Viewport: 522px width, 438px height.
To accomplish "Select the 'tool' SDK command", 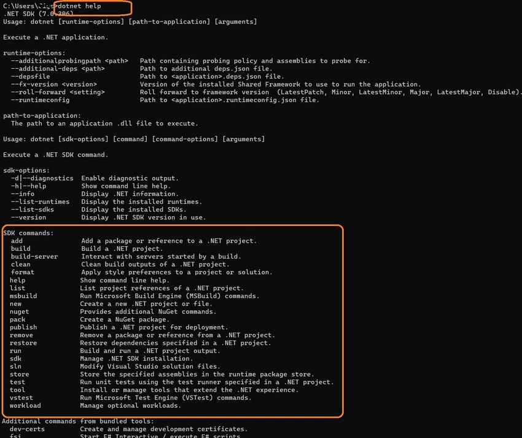I will [17, 389].
